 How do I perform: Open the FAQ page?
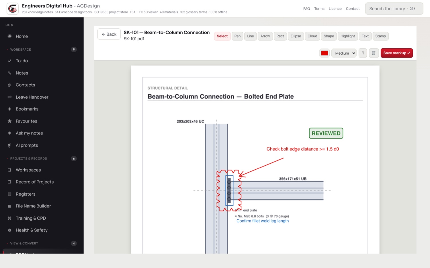306,9
